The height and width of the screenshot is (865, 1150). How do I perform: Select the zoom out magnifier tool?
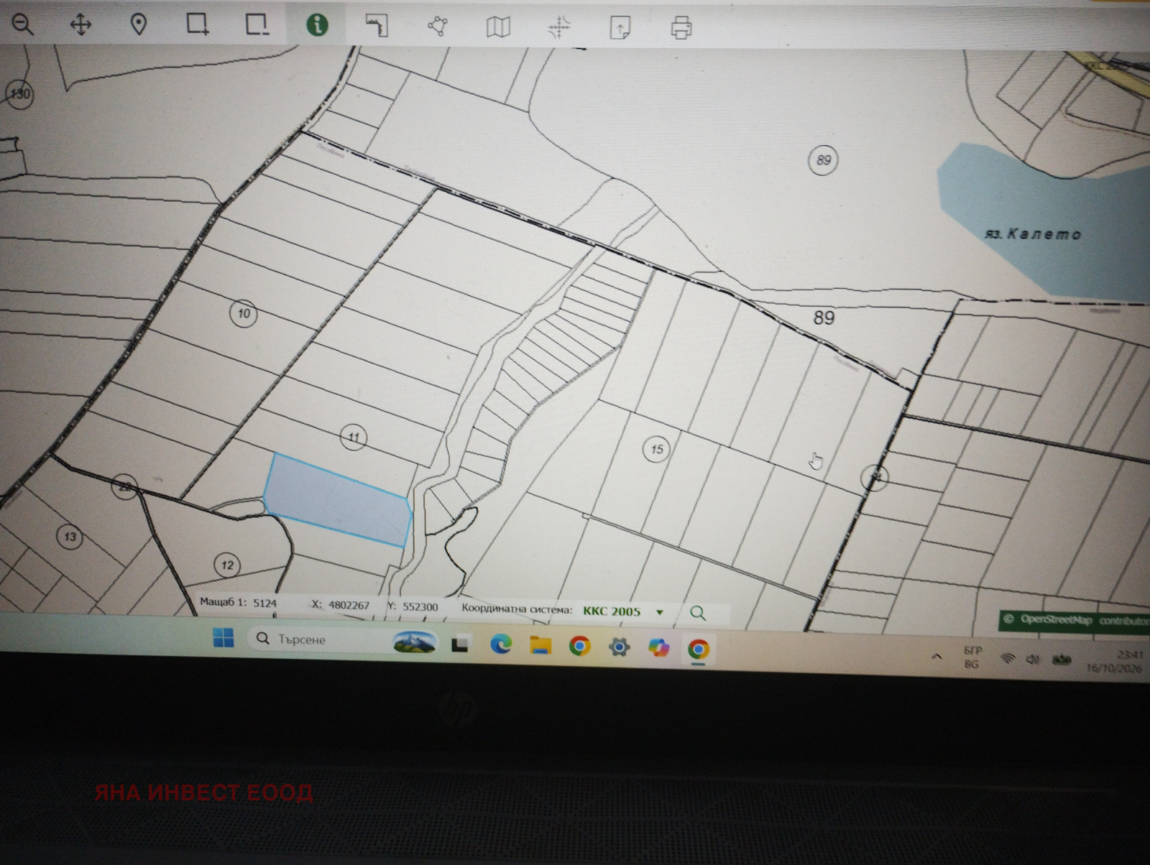click(22, 24)
